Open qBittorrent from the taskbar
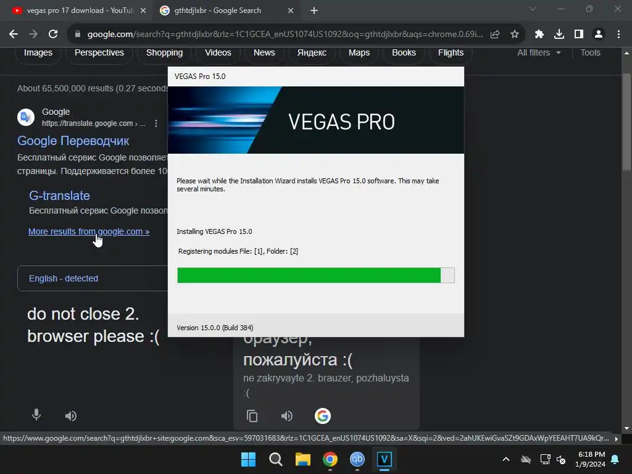 (x=357, y=459)
